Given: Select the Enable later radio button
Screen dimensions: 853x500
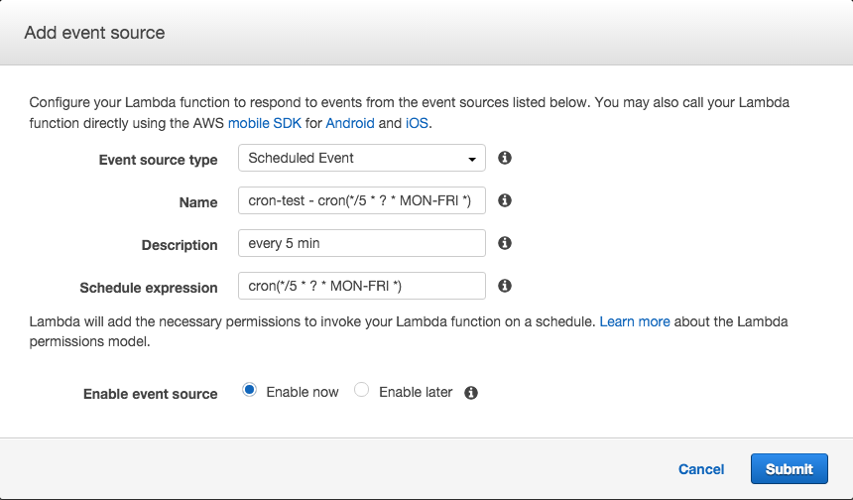Looking at the screenshot, I should [x=362, y=390].
